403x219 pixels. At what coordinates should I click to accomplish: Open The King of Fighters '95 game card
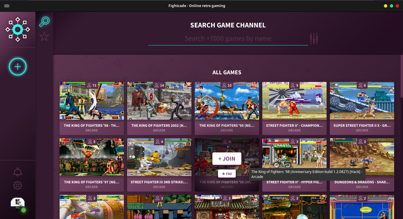pos(227,108)
